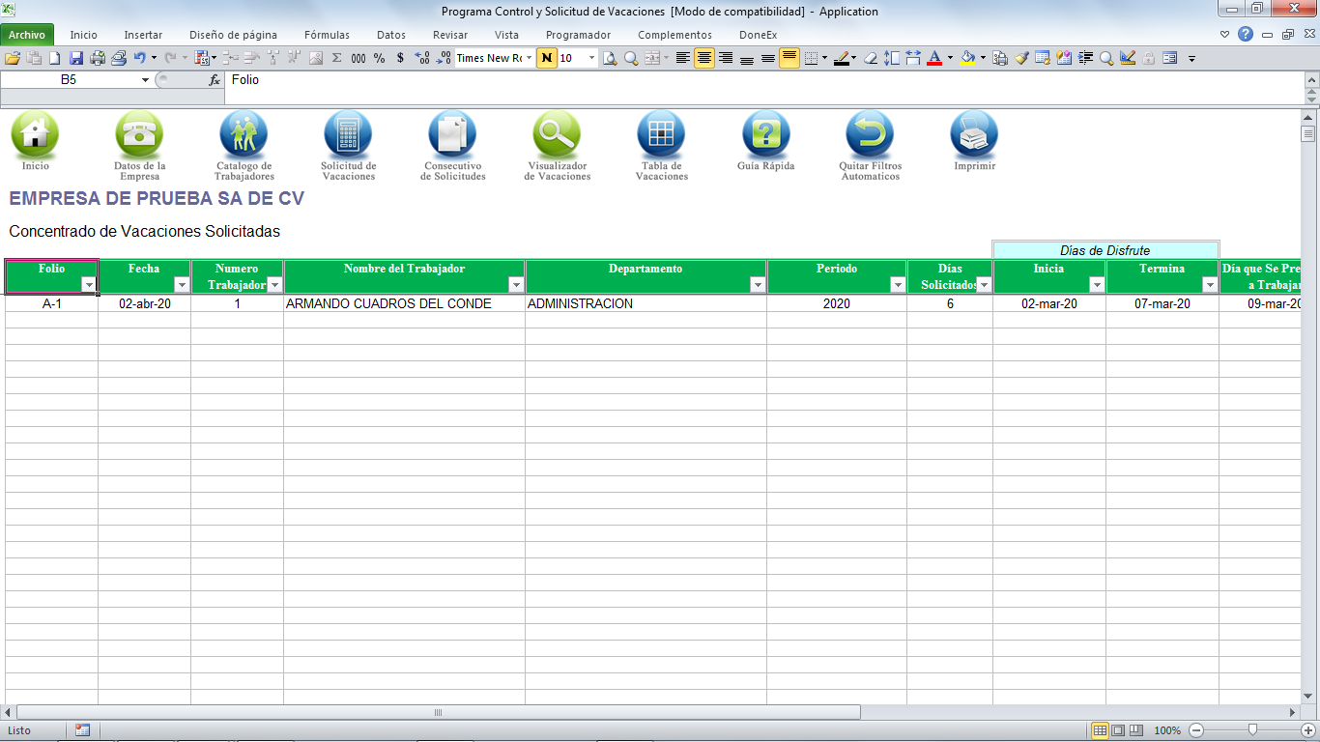Click the insert function fx button
This screenshot has width=1320, height=742.
tap(215, 80)
